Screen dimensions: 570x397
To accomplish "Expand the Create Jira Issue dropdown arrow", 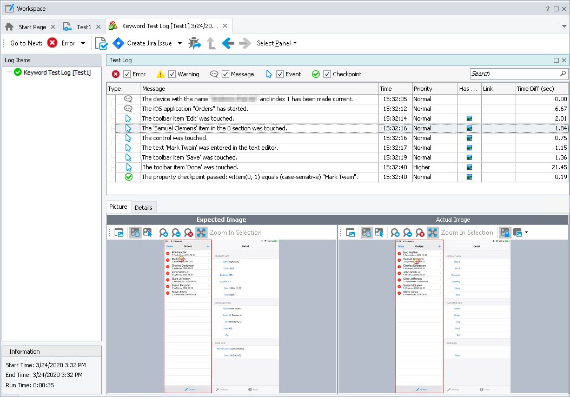I will [x=180, y=43].
